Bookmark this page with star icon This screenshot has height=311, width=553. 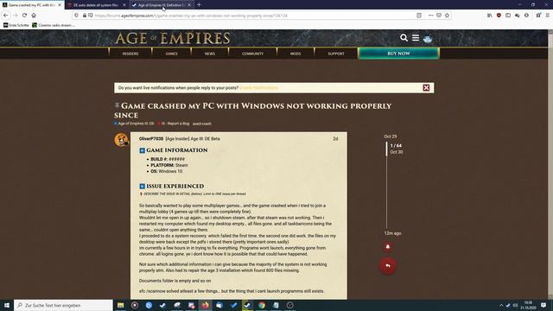447,16
